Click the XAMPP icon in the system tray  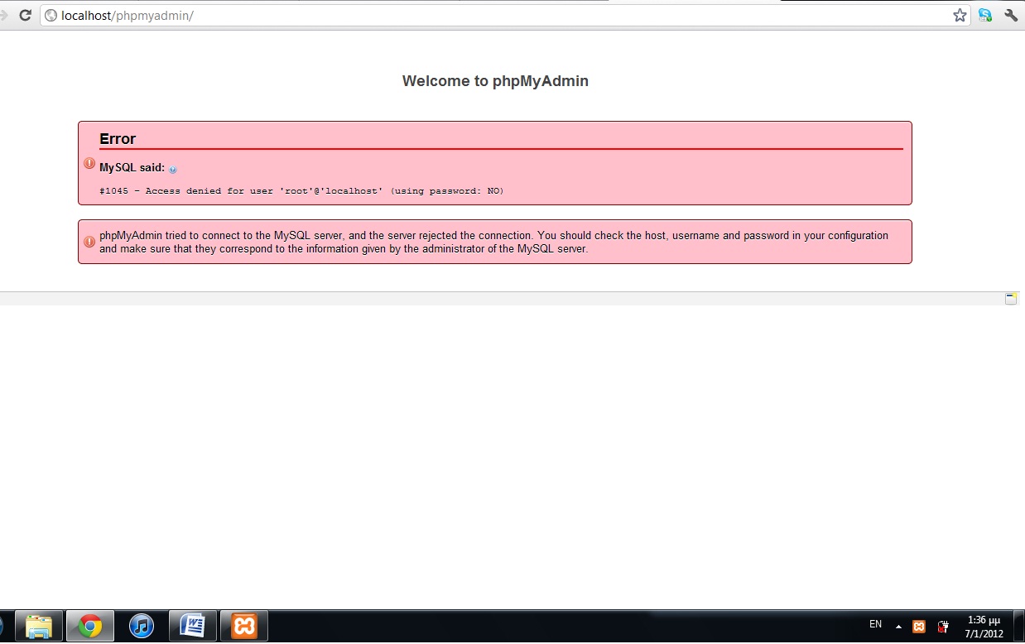tap(918, 627)
